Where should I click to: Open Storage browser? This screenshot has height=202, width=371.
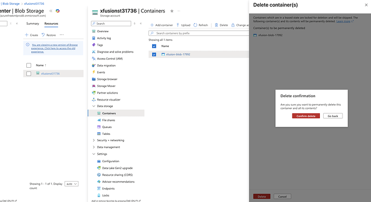point(107,79)
